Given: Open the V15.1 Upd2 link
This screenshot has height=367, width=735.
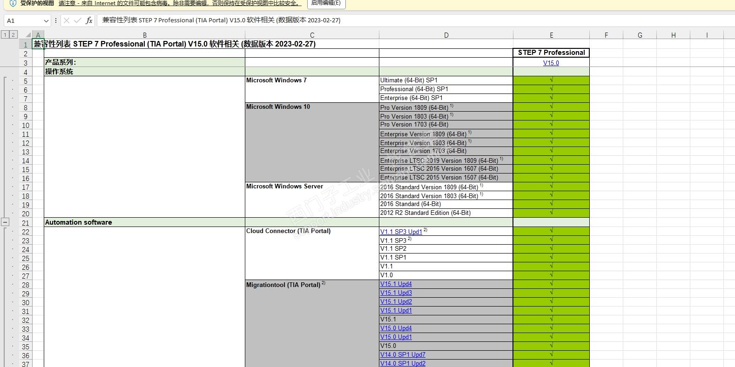Looking at the screenshot, I should pyautogui.click(x=396, y=301).
